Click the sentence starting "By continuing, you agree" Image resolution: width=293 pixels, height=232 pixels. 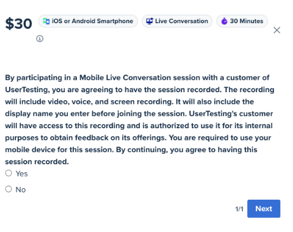[187, 150]
